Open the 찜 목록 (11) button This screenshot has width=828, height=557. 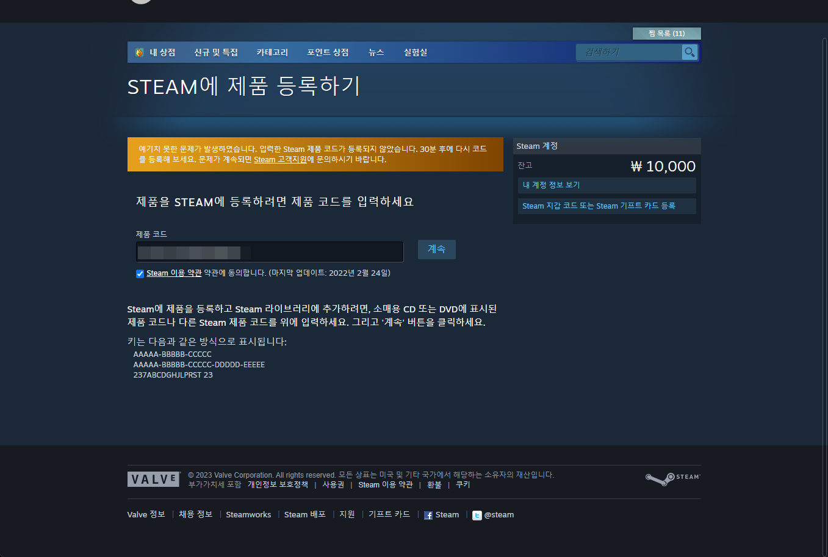[x=666, y=34]
